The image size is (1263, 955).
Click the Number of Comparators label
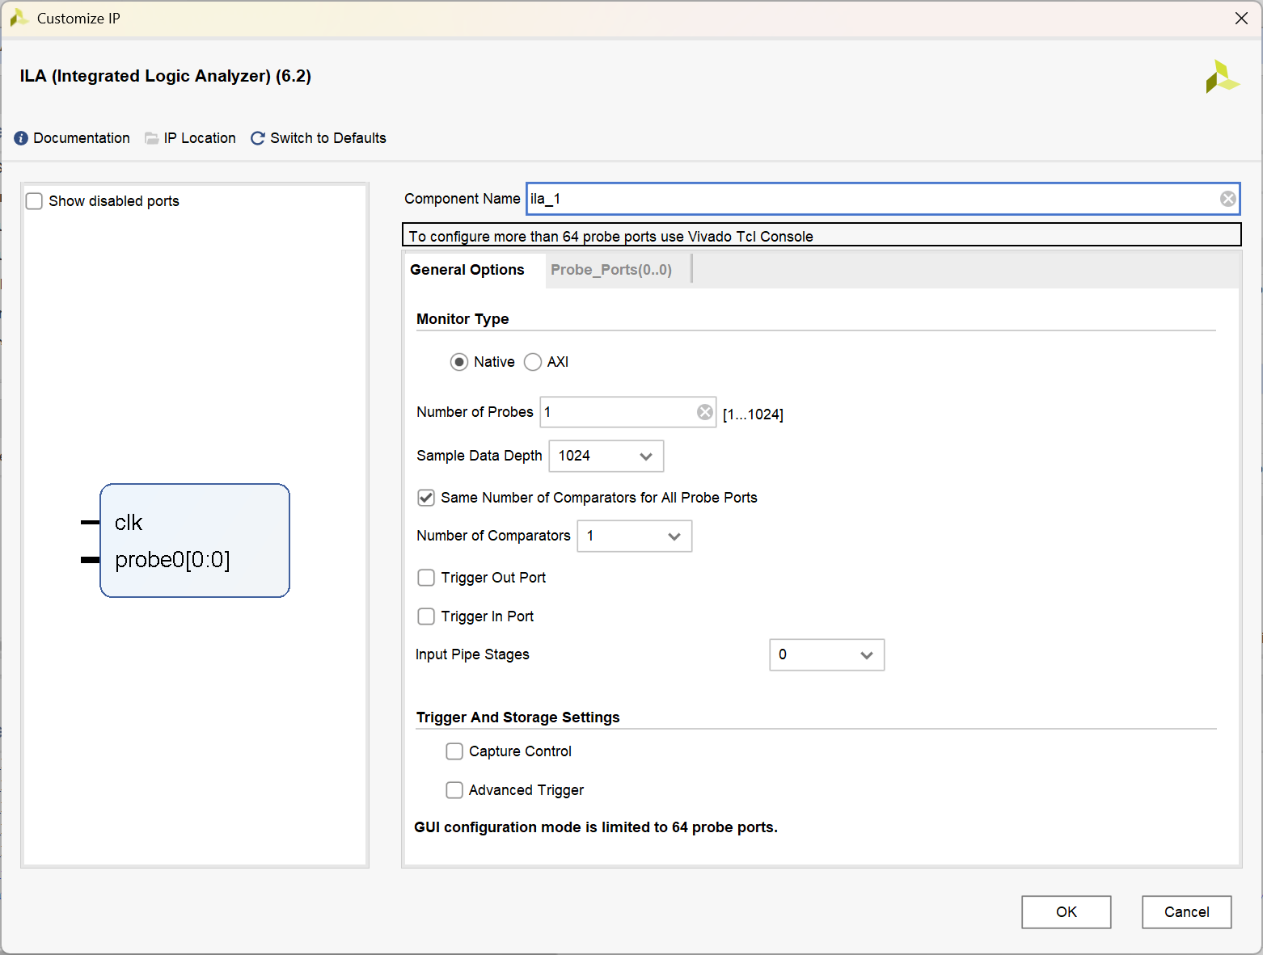point(493,536)
